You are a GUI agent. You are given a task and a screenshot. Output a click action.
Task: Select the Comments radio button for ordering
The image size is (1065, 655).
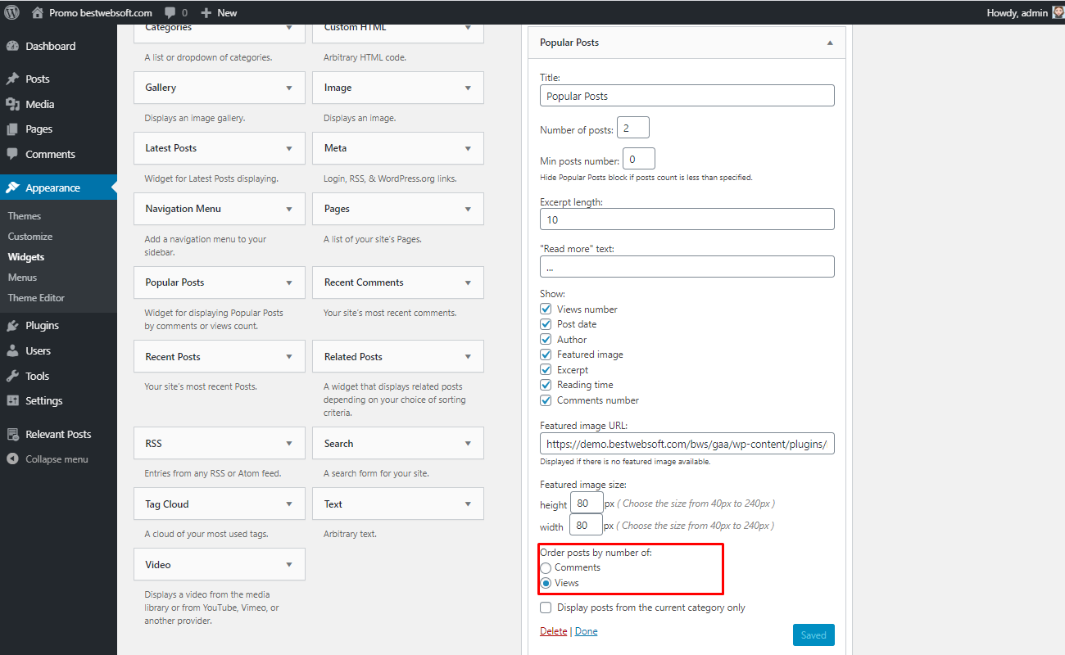(x=546, y=567)
